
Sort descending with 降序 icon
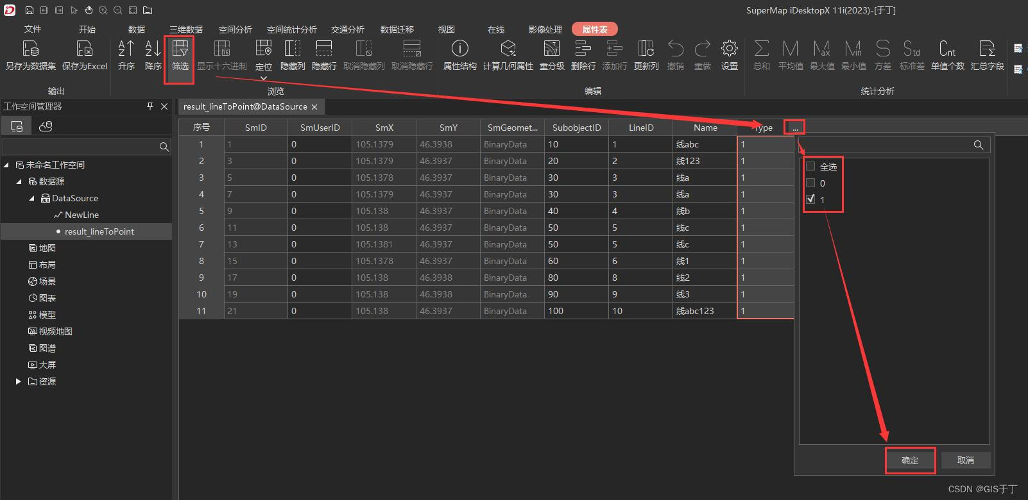[x=153, y=49]
